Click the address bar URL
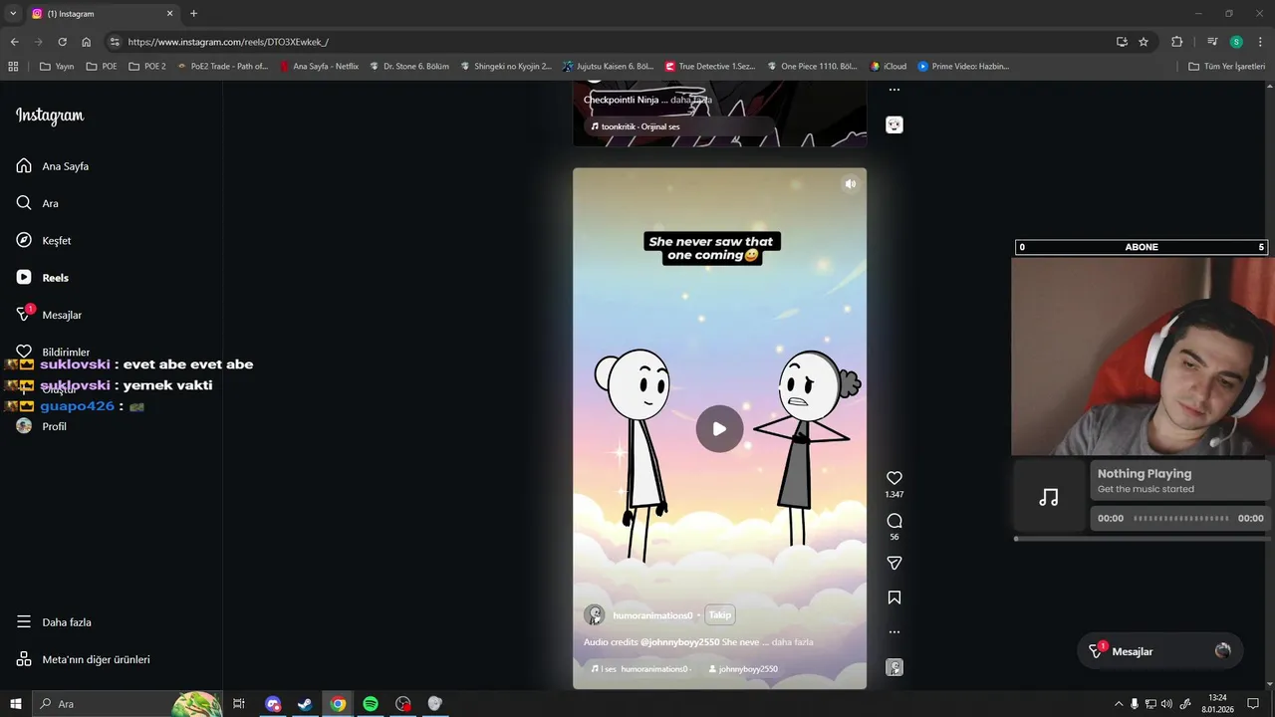The height and width of the screenshot is (717, 1275). coord(228,42)
